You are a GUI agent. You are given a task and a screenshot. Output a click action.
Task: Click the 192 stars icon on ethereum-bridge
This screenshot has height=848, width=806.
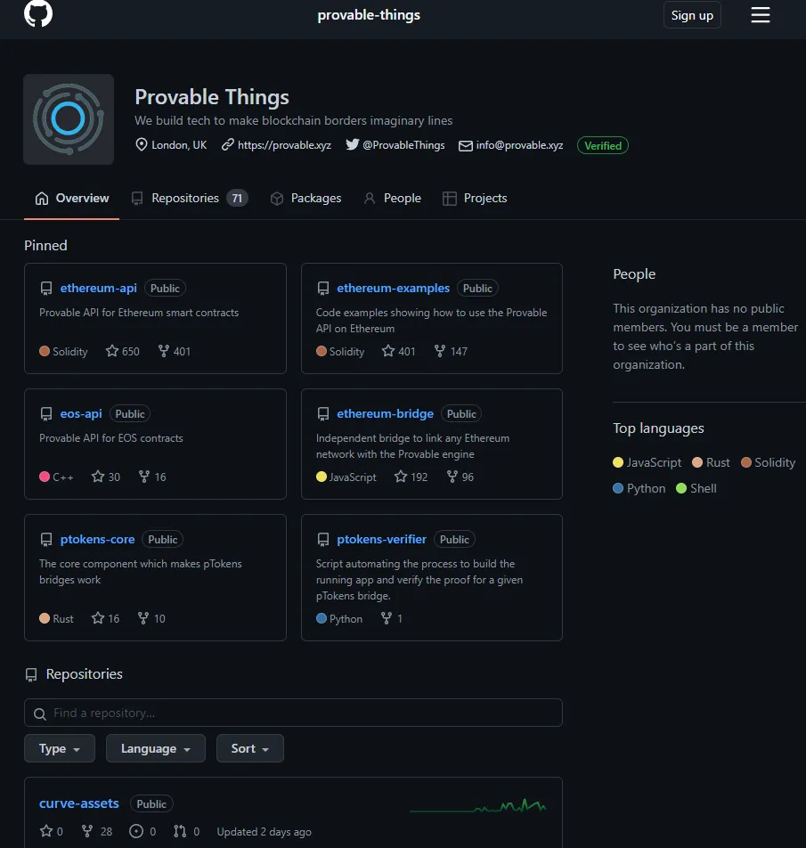click(x=401, y=477)
